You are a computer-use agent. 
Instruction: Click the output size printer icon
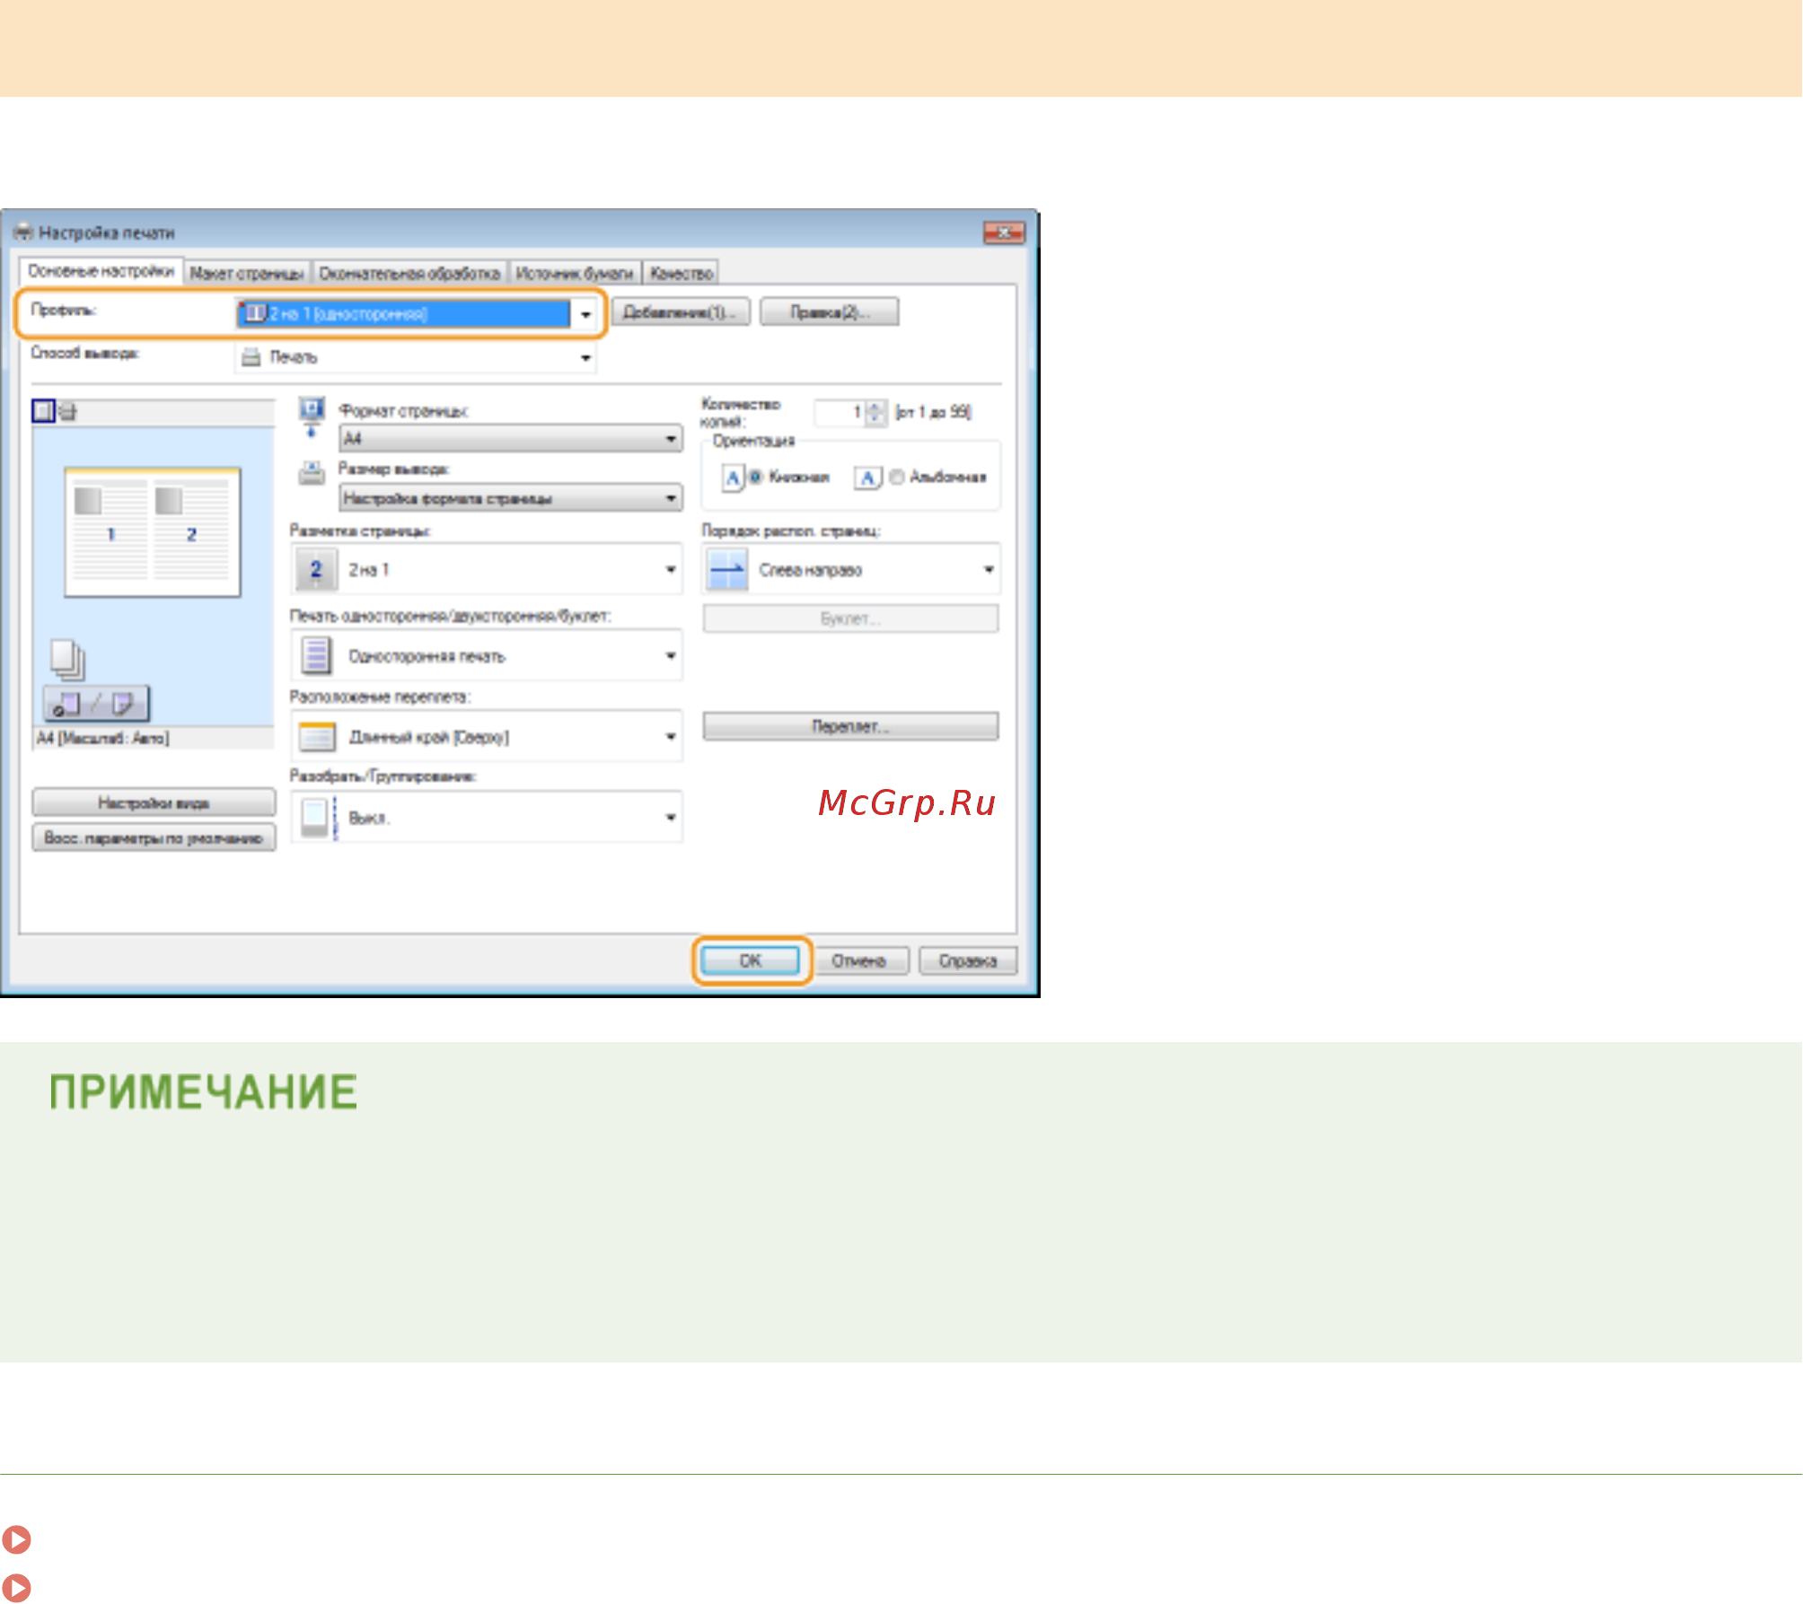click(312, 473)
